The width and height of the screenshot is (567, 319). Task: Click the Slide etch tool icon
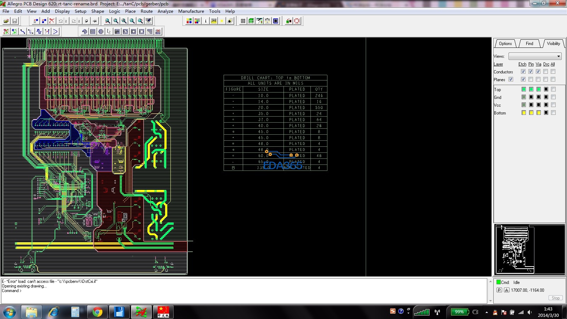pos(31,32)
